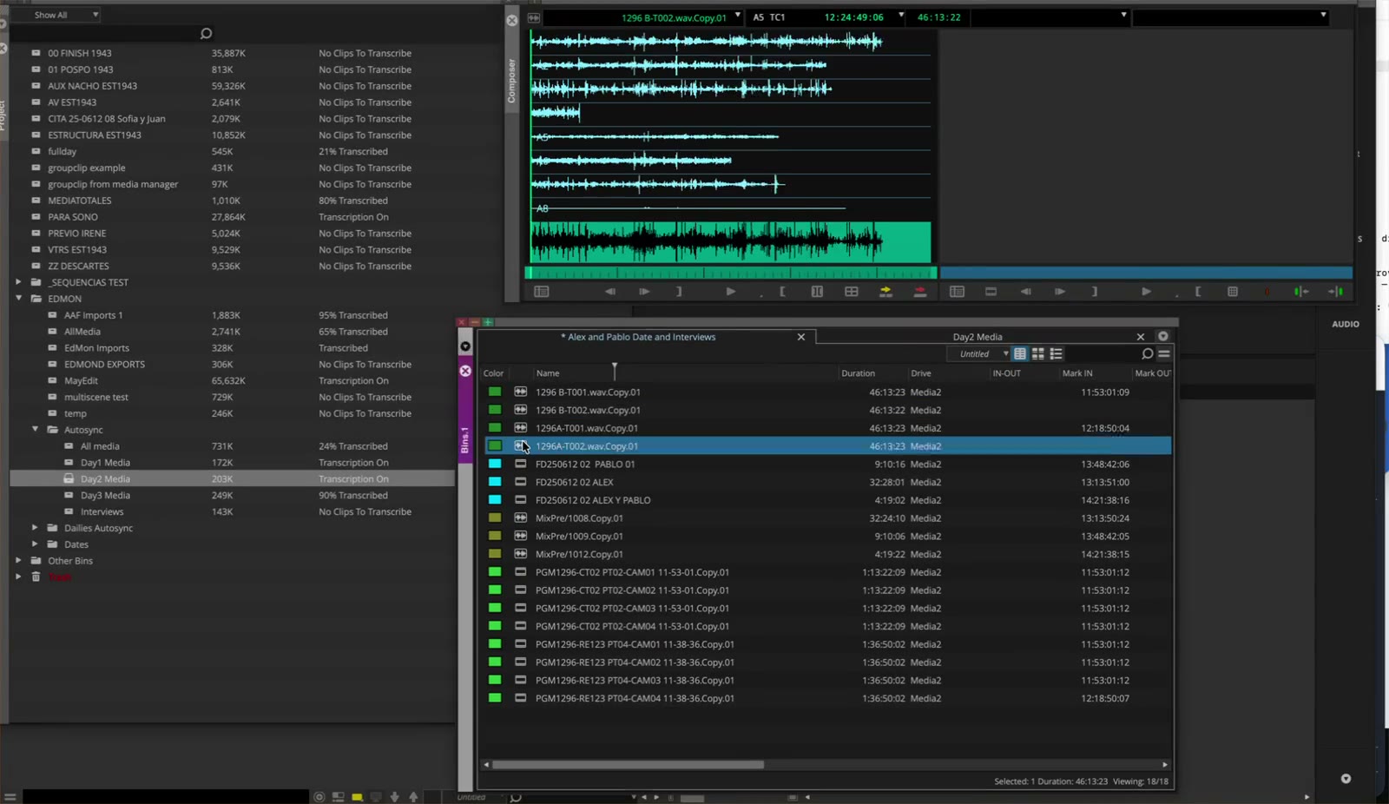
Task: Expand the Trash folder
Action: (18, 577)
